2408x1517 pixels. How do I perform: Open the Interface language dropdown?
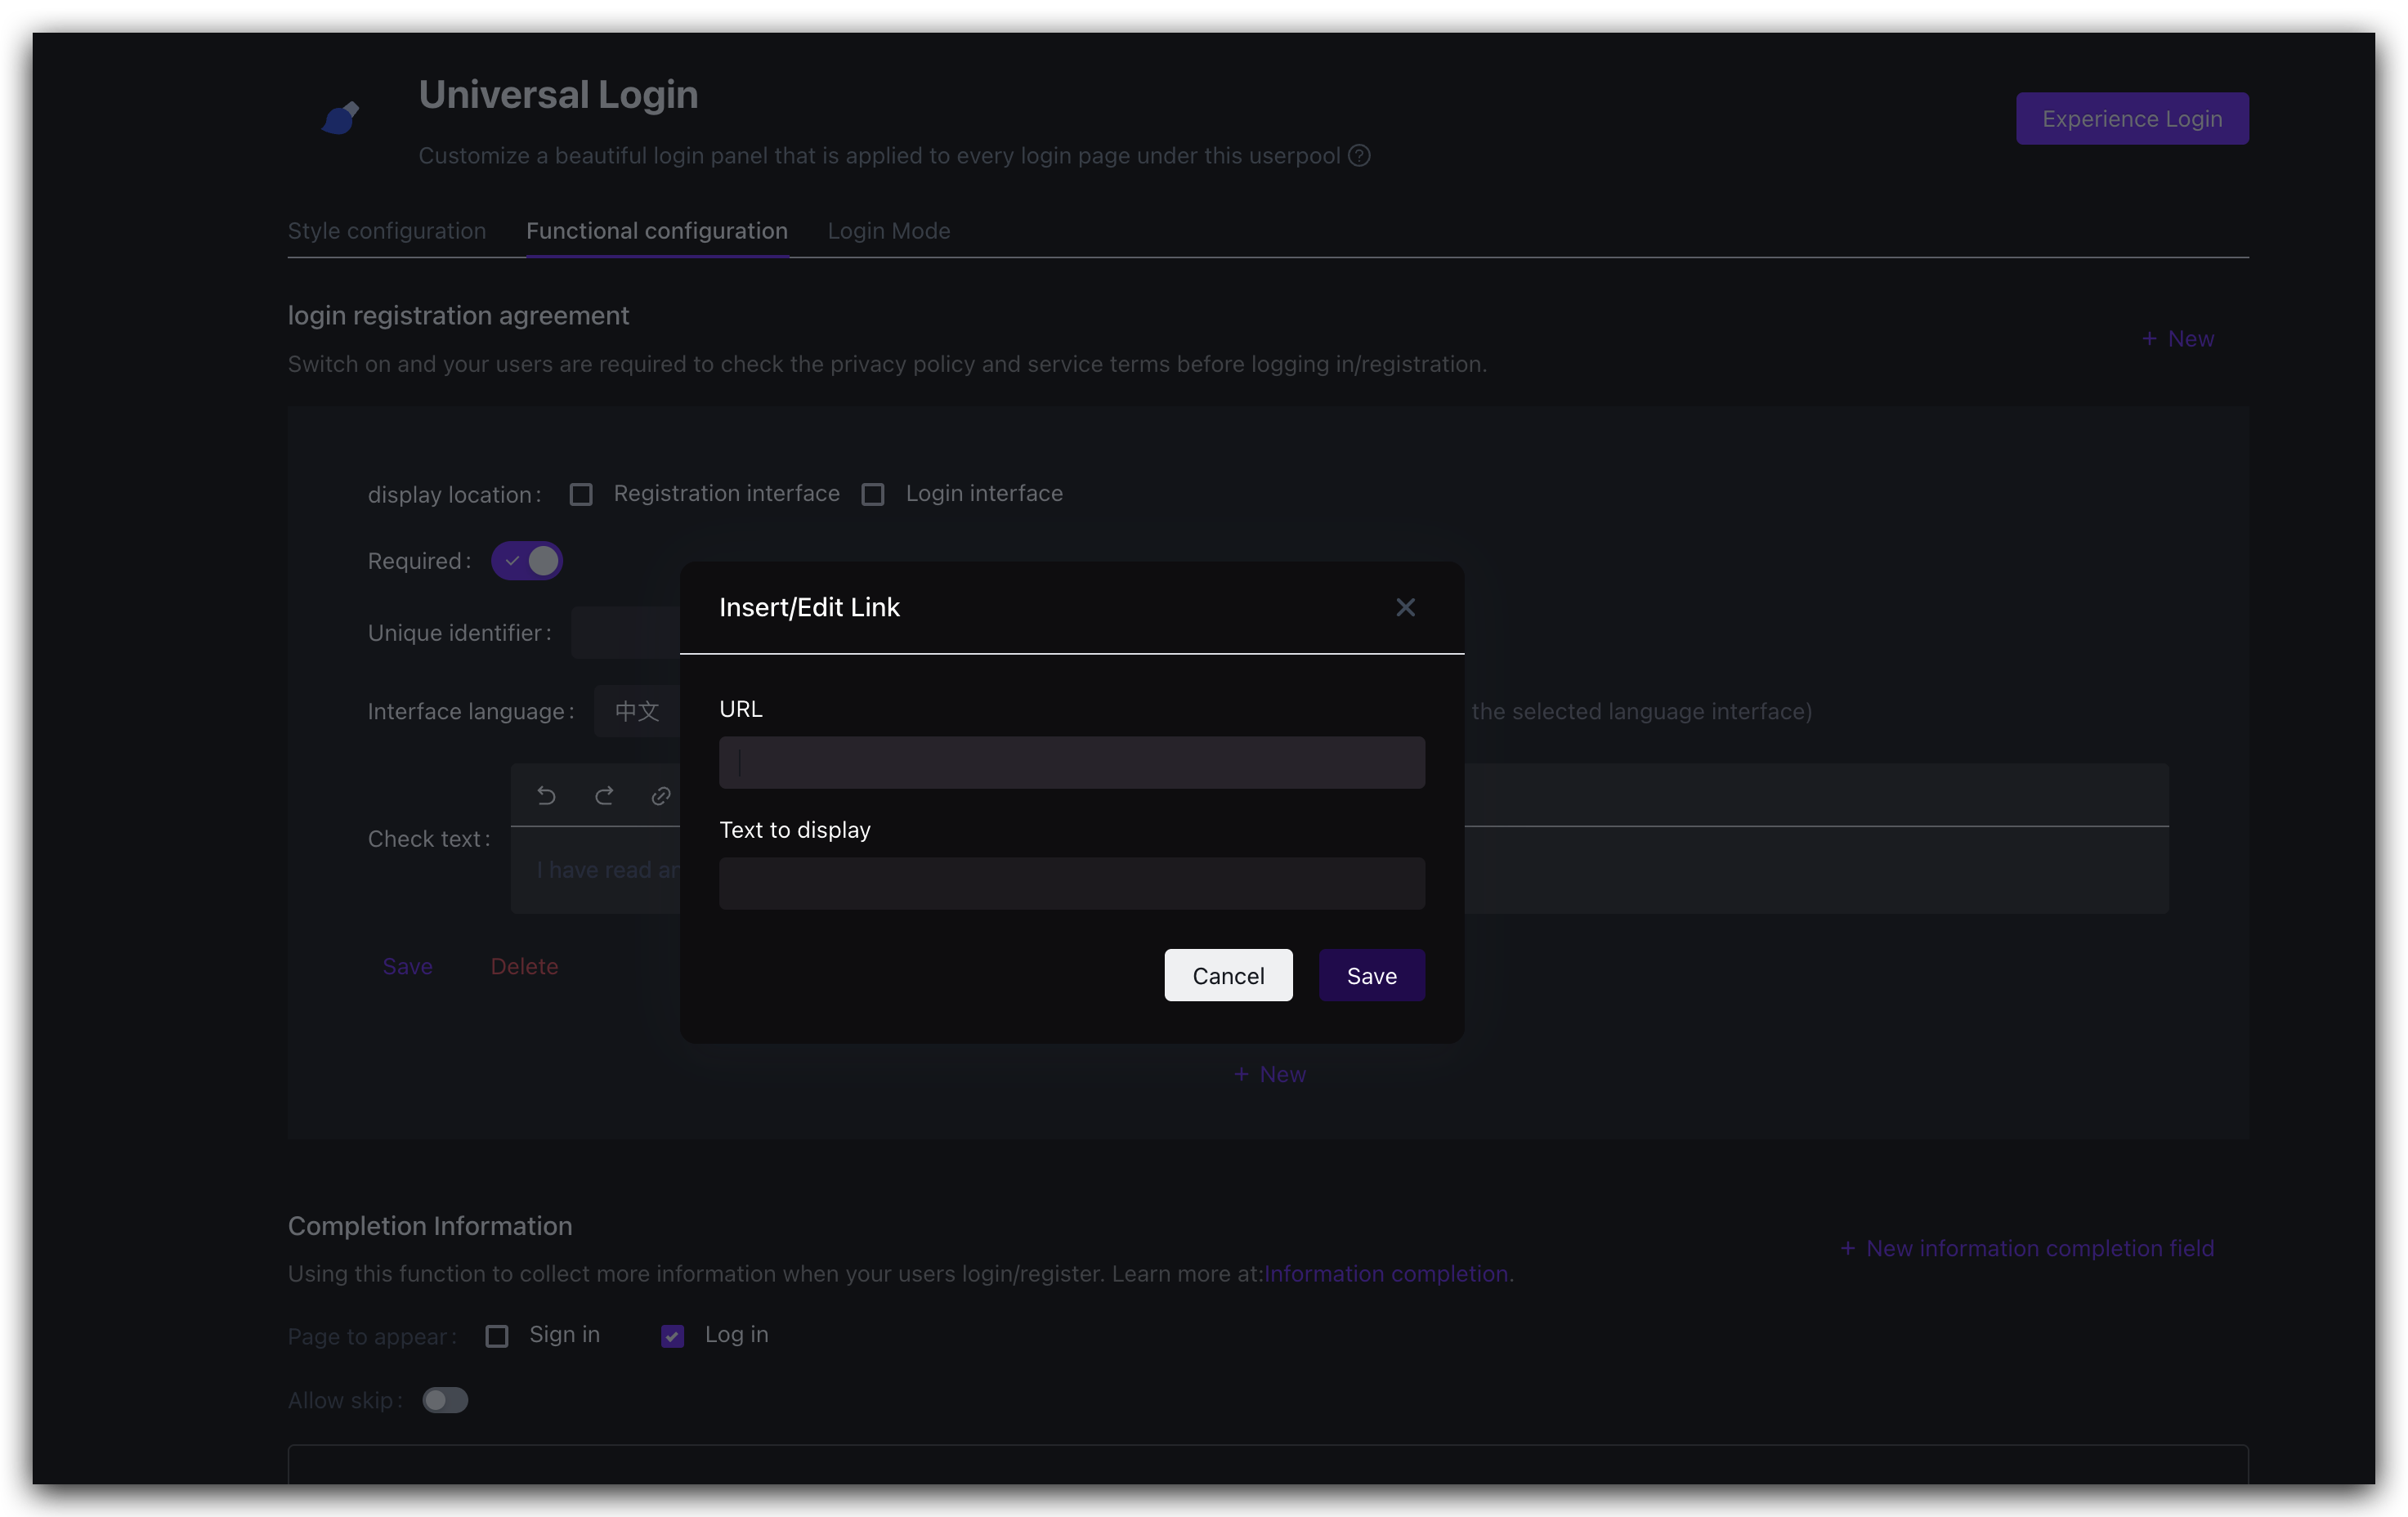(x=638, y=711)
